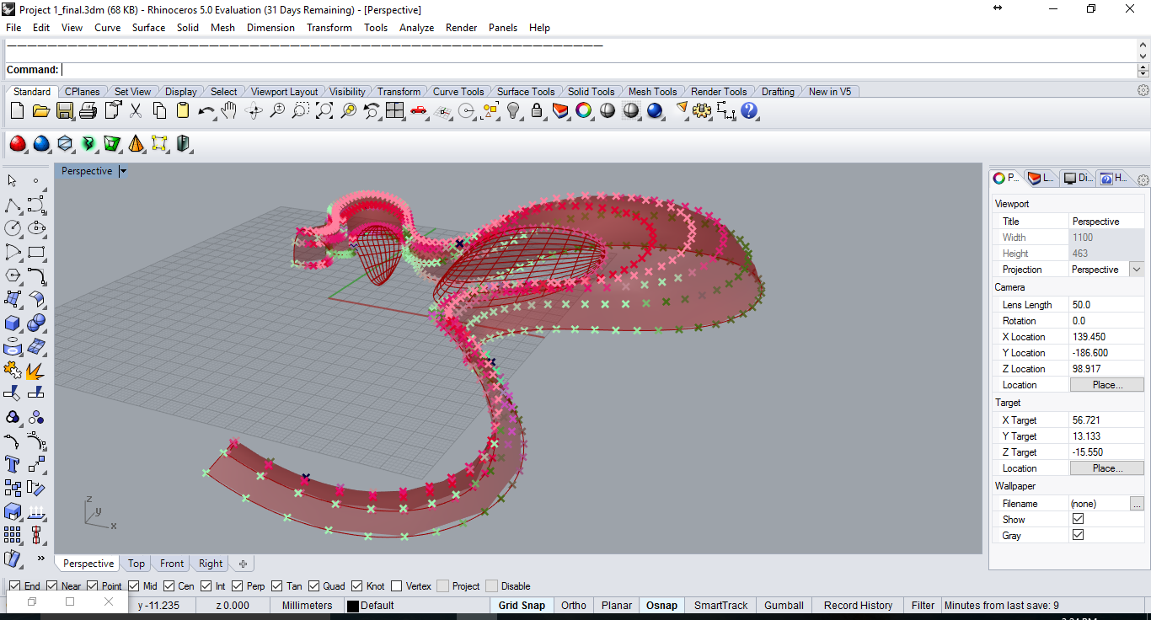The image size is (1151, 620).
Task: Open the Projection dropdown in Properties
Action: 1137,270
